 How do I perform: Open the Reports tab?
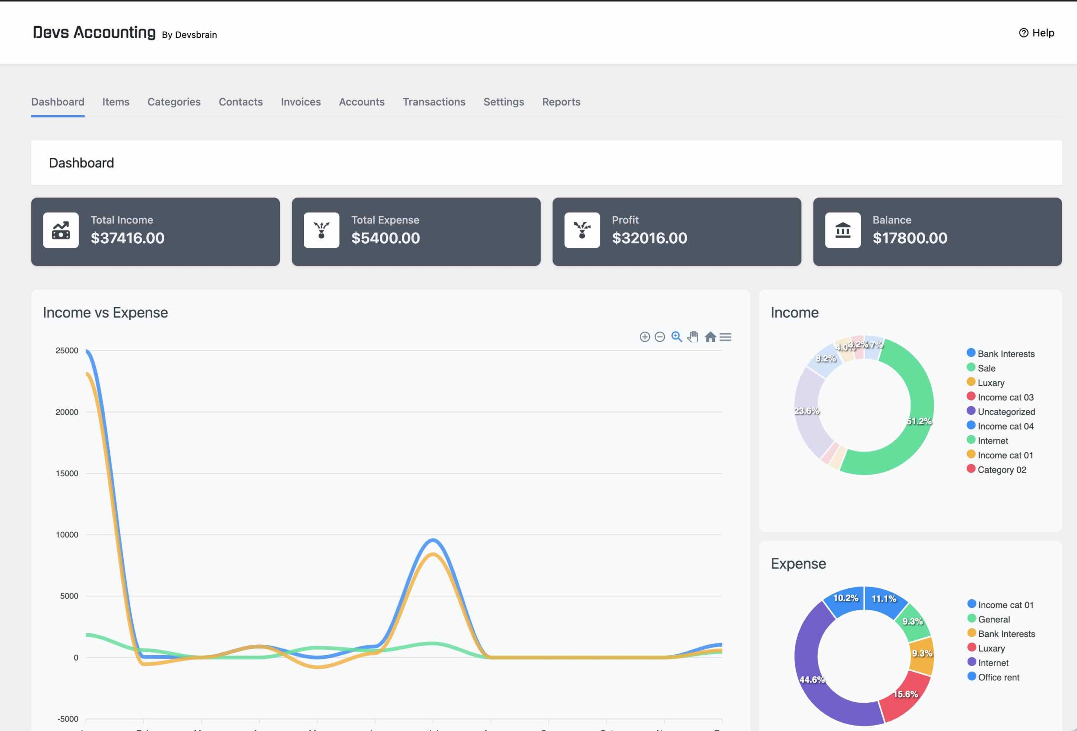pyautogui.click(x=561, y=102)
